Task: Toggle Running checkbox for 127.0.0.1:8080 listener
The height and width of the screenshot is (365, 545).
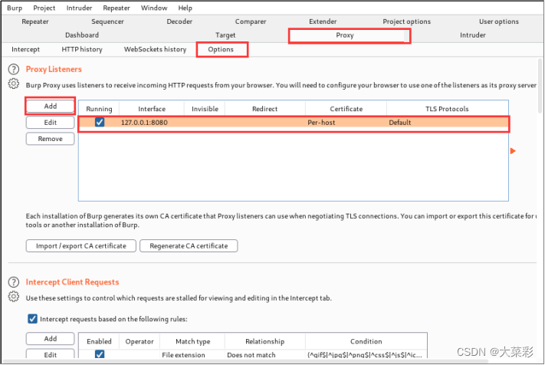Action: (100, 123)
